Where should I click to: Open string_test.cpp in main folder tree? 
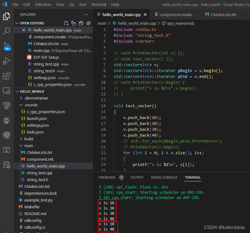(53, 173)
